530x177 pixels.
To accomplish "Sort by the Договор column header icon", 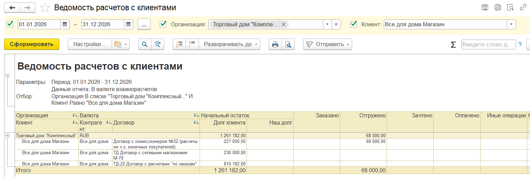I will tap(197, 122).
